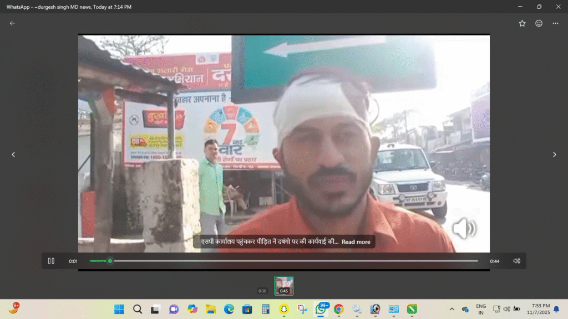Open the Windows Start menu
Image resolution: width=568 pixels, height=319 pixels.
tap(119, 309)
